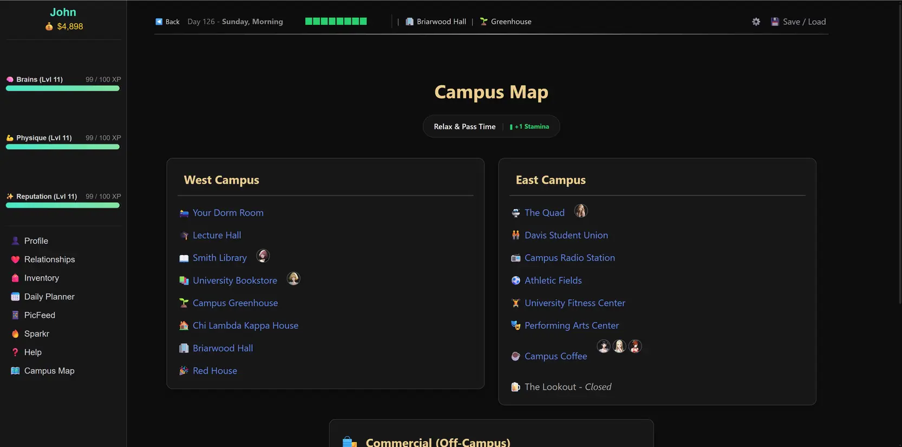Click the settings gear icon
The image size is (902, 447).
[x=756, y=22]
